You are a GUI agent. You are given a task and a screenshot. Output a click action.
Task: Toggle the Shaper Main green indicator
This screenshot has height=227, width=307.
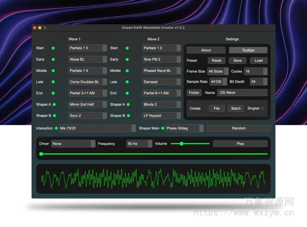(163, 128)
